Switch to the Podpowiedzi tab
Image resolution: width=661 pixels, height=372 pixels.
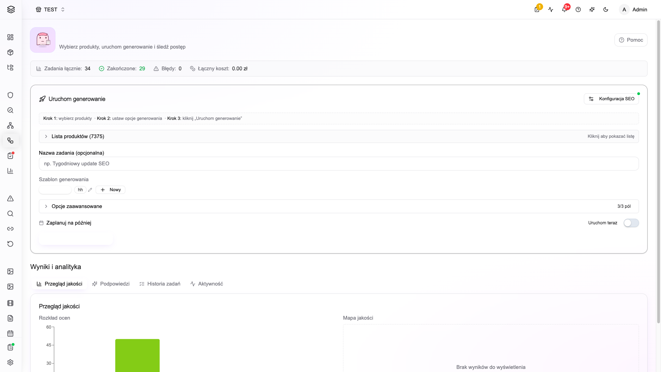point(111,284)
